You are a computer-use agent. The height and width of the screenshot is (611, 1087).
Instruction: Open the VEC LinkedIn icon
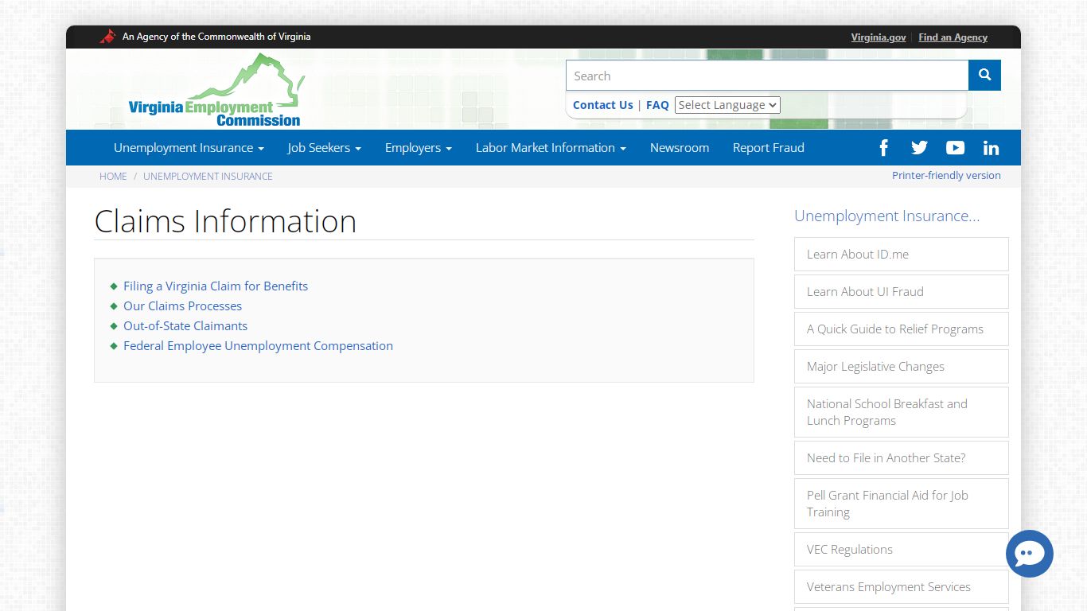[x=991, y=148]
